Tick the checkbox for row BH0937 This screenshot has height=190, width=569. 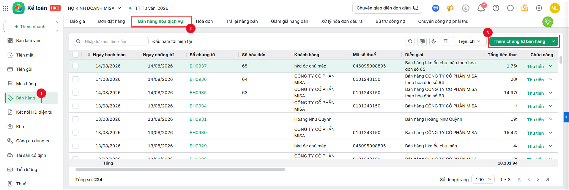tap(75, 66)
